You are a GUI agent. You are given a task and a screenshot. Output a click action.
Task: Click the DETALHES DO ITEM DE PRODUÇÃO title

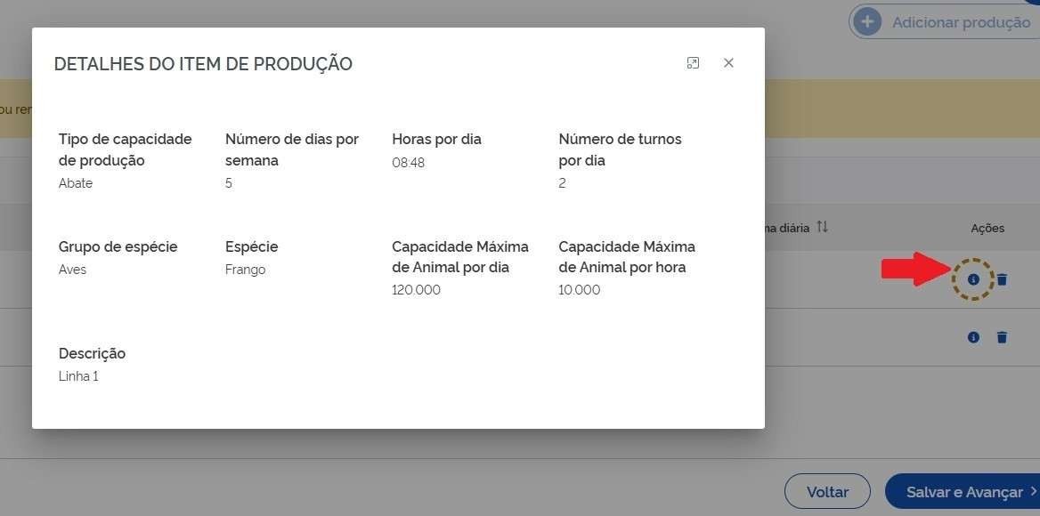(203, 64)
